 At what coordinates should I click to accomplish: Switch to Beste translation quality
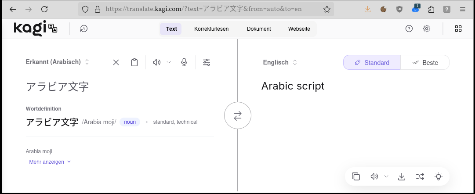425,63
